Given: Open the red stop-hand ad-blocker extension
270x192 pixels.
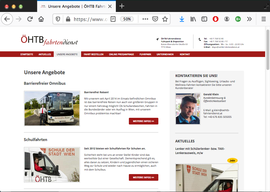Looking at the screenshot, I should click(216, 19).
